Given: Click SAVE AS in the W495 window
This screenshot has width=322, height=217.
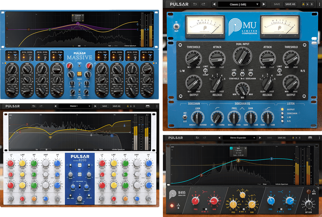Looking at the screenshot, I should [x=281, y=138].
